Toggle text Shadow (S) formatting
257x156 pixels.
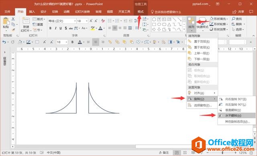(x=66, y=28)
